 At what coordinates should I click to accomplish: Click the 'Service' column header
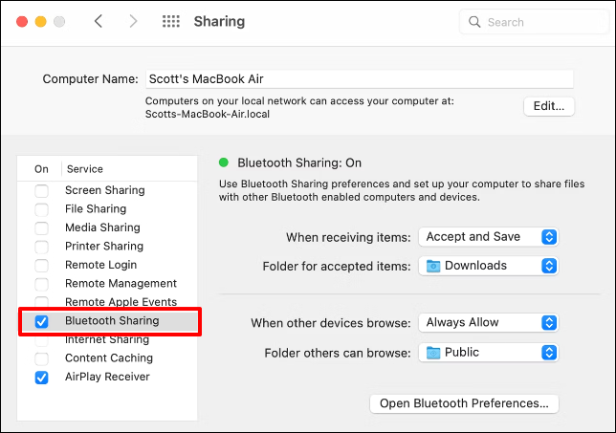tap(85, 169)
